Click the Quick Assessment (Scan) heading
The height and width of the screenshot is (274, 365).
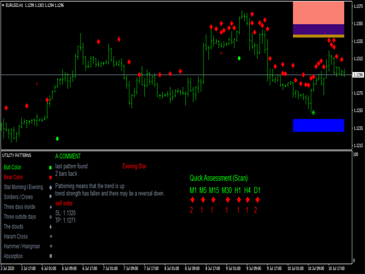(x=218, y=178)
